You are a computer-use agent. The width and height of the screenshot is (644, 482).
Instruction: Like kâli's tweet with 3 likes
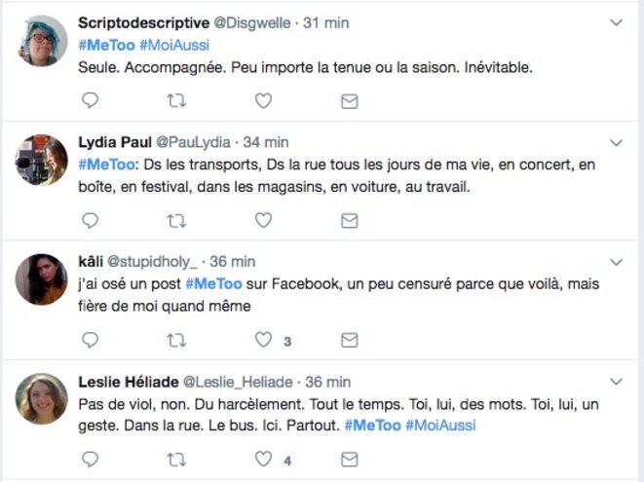(x=262, y=340)
